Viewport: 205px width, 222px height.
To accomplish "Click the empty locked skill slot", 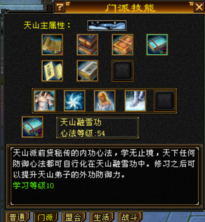I will coord(165,101).
